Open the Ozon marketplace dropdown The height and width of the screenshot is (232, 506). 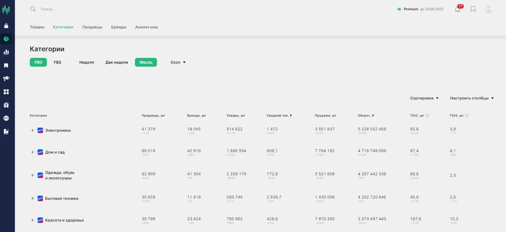tap(178, 62)
